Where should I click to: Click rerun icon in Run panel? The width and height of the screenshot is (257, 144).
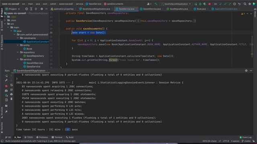(x=6, y=76)
